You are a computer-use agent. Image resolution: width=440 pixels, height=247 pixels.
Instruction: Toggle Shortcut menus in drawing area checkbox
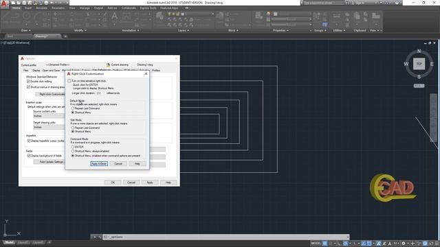[x=28, y=87]
